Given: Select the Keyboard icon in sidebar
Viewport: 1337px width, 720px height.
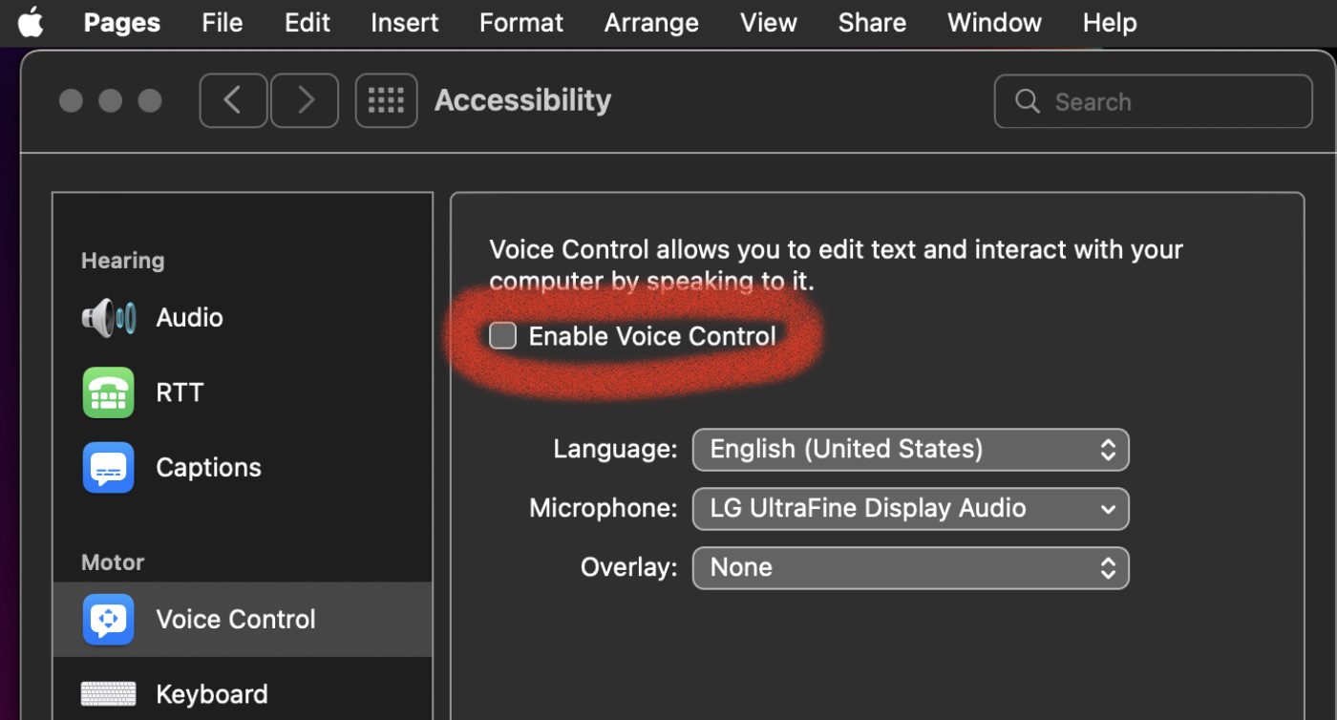Looking at the screenshot, I should (x=108, y=694).
